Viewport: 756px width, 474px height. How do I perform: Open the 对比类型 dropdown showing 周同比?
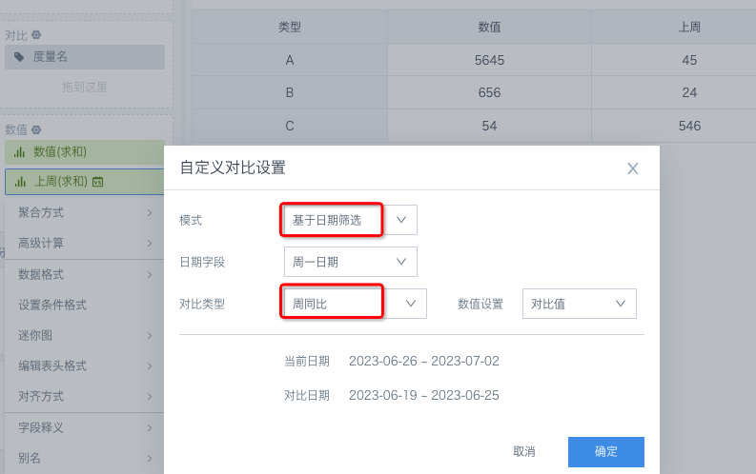[x=356, y=304]
